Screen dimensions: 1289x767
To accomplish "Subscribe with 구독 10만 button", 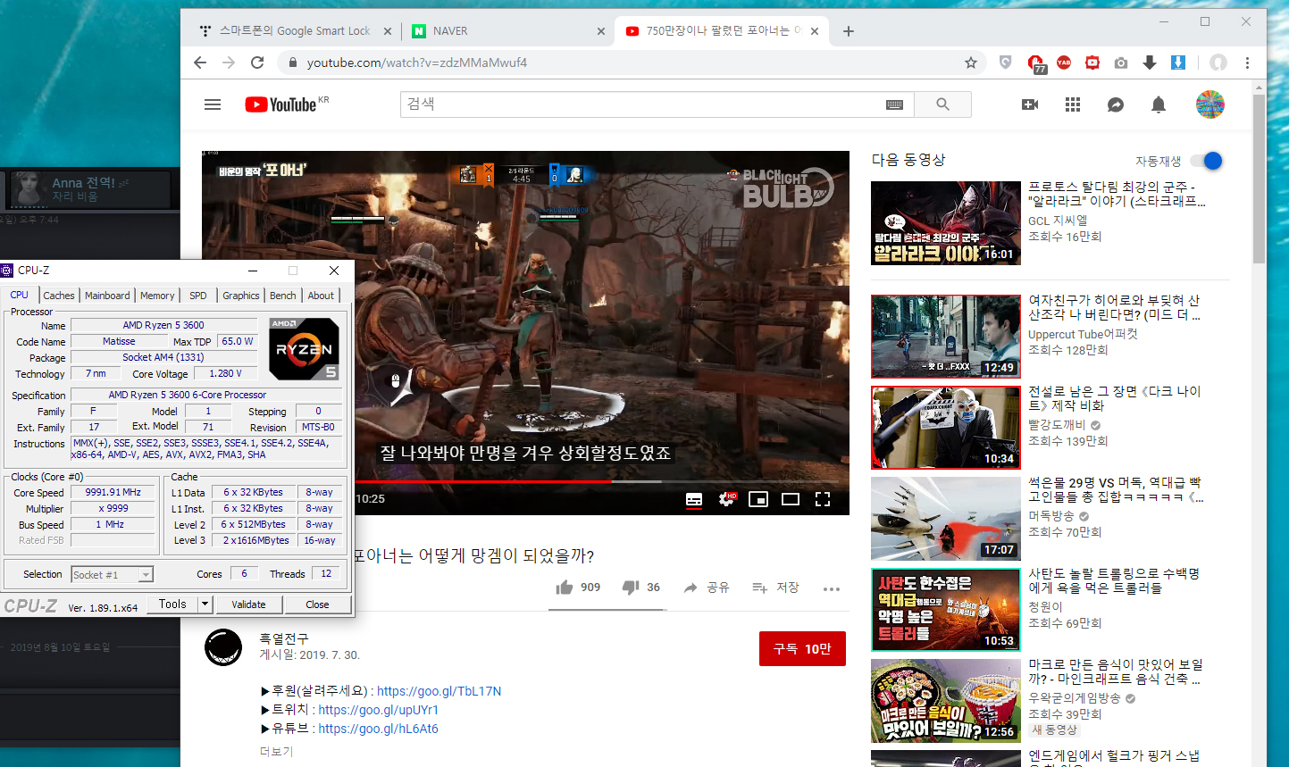I will (x=802, y=649).
